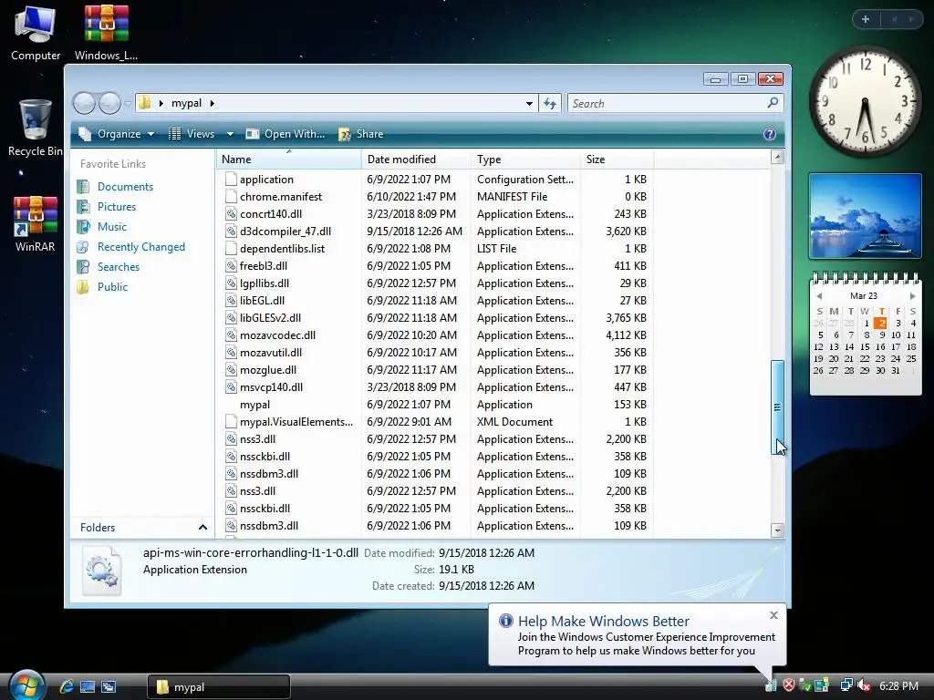Click the Music favorite link icon
Image resolution: width=934 pixels, height=700 pixels.
point(83,227)
